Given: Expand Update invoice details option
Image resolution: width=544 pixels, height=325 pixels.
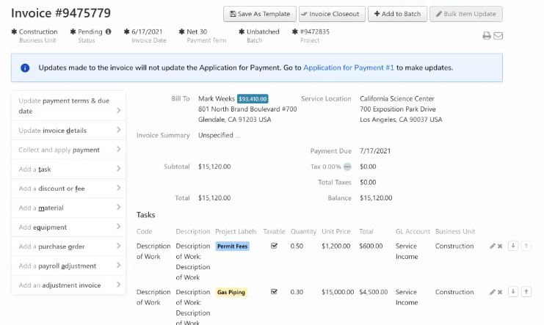Looking at the screenshot, I should pyautogui.click(x=69, y=131).
